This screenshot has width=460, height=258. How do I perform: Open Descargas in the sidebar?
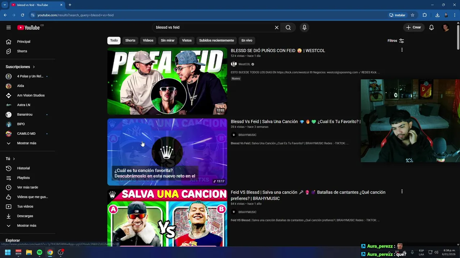(x=28, y=216)
